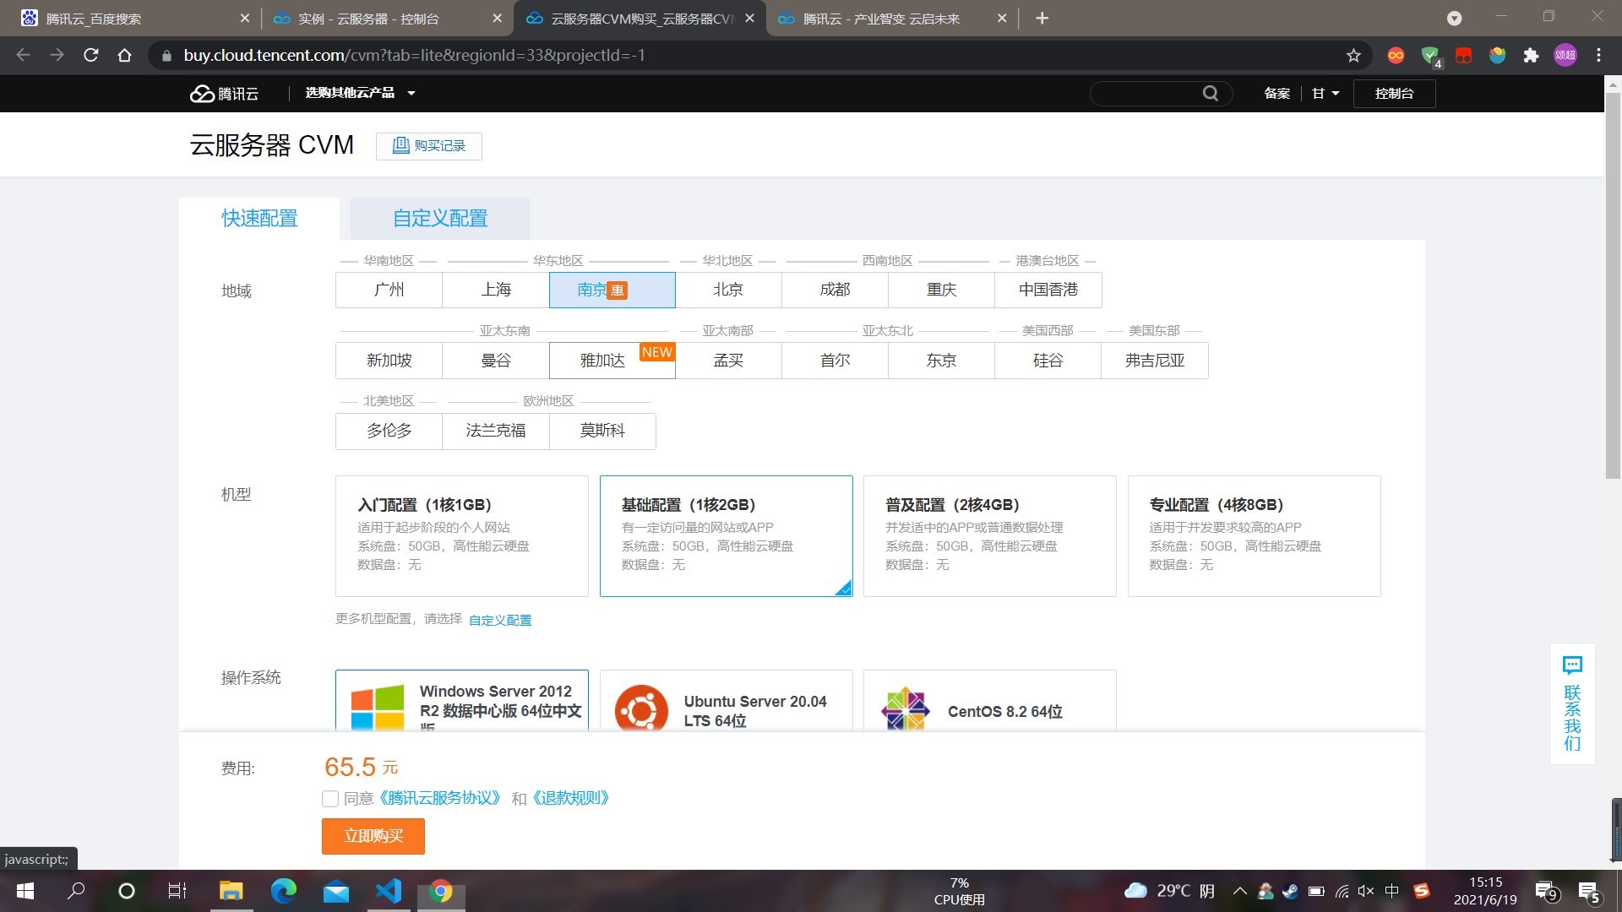Viewport: 1622px width, 912px height.
Task: Choose 广州 region
Action: pos(389,290)
